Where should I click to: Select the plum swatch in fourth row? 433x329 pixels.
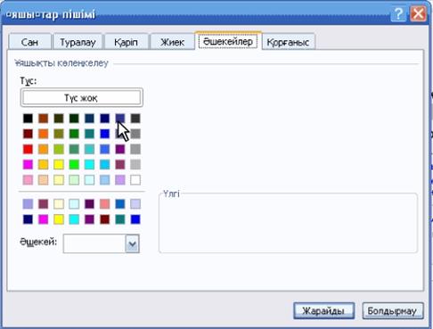click(x=120, y=164)
